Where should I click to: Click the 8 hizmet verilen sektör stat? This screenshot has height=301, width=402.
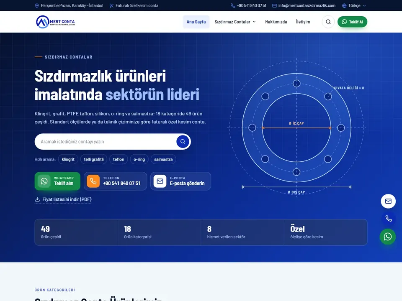[242, 232]
